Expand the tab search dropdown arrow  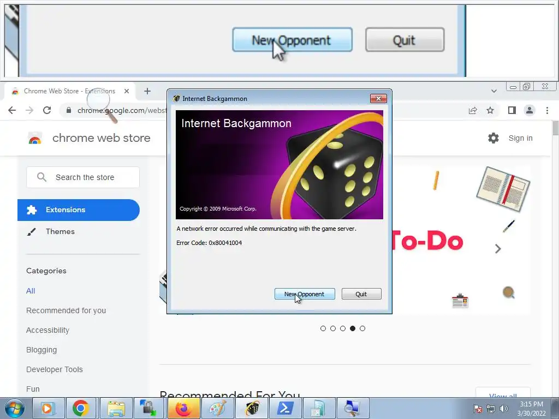pyautogui.click(x=493, y=91)
